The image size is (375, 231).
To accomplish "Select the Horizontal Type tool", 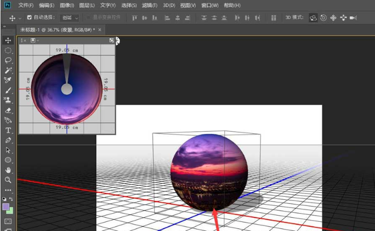I will pyautogui.click(x=8, y=130).
